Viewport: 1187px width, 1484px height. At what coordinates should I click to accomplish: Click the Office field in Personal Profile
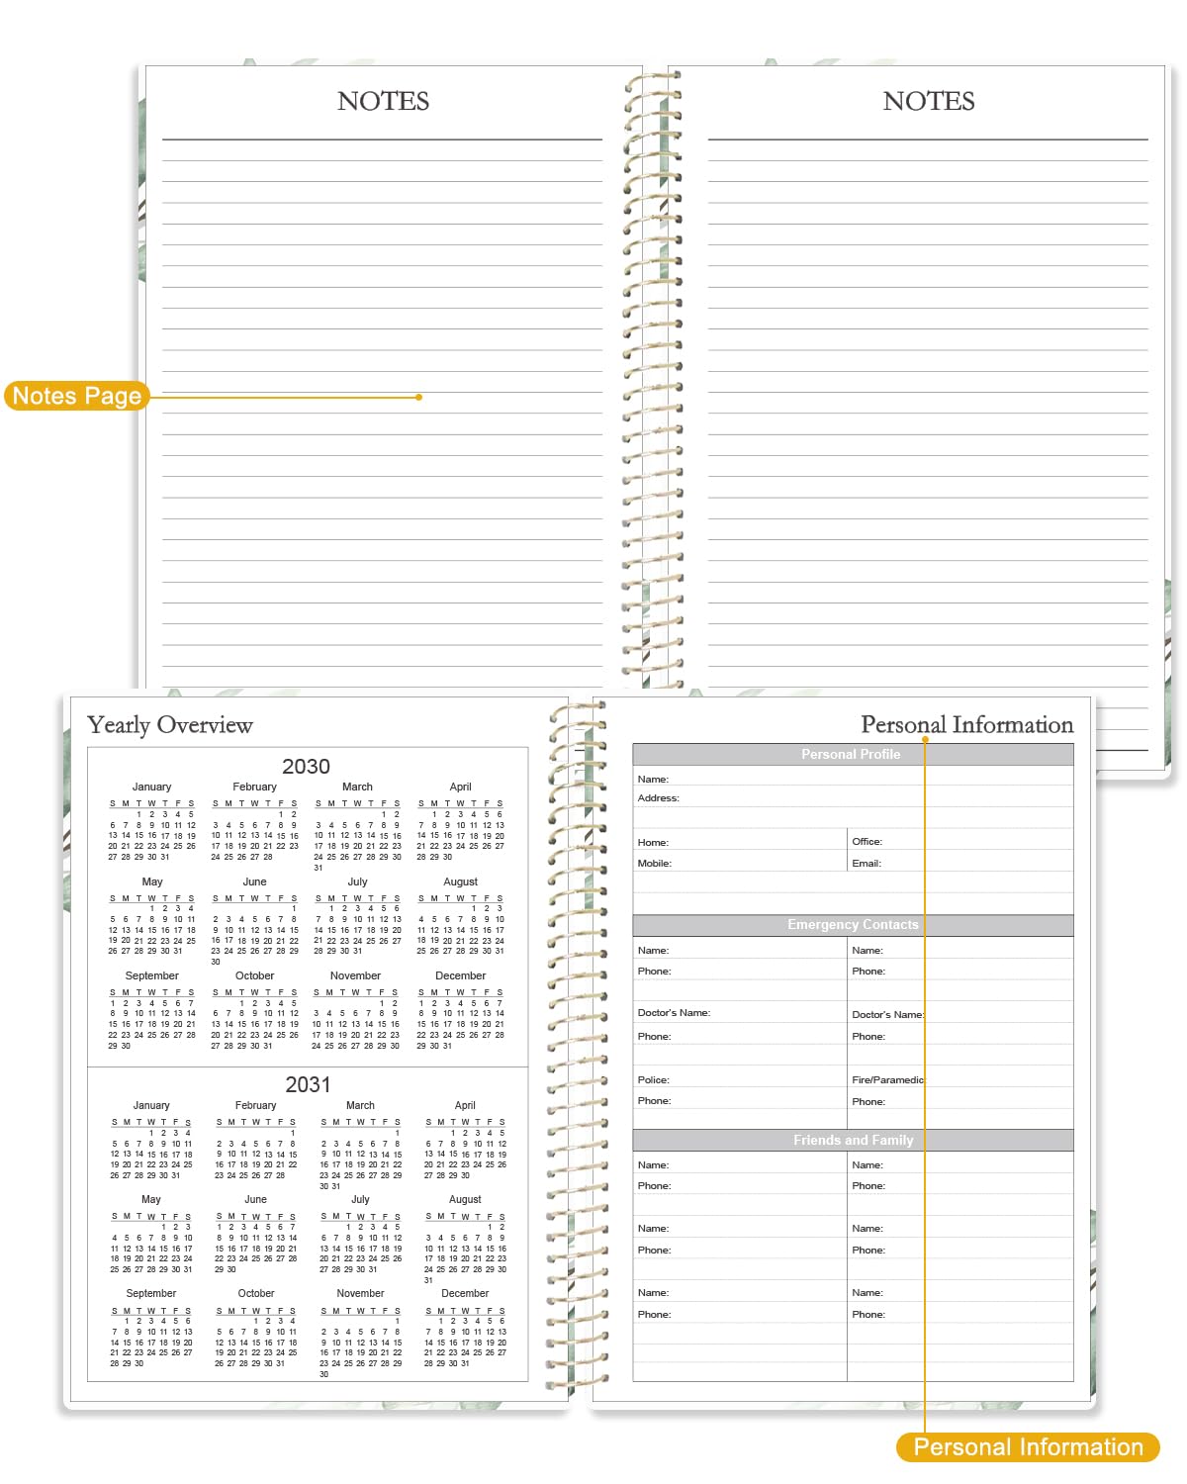point(960,841)
